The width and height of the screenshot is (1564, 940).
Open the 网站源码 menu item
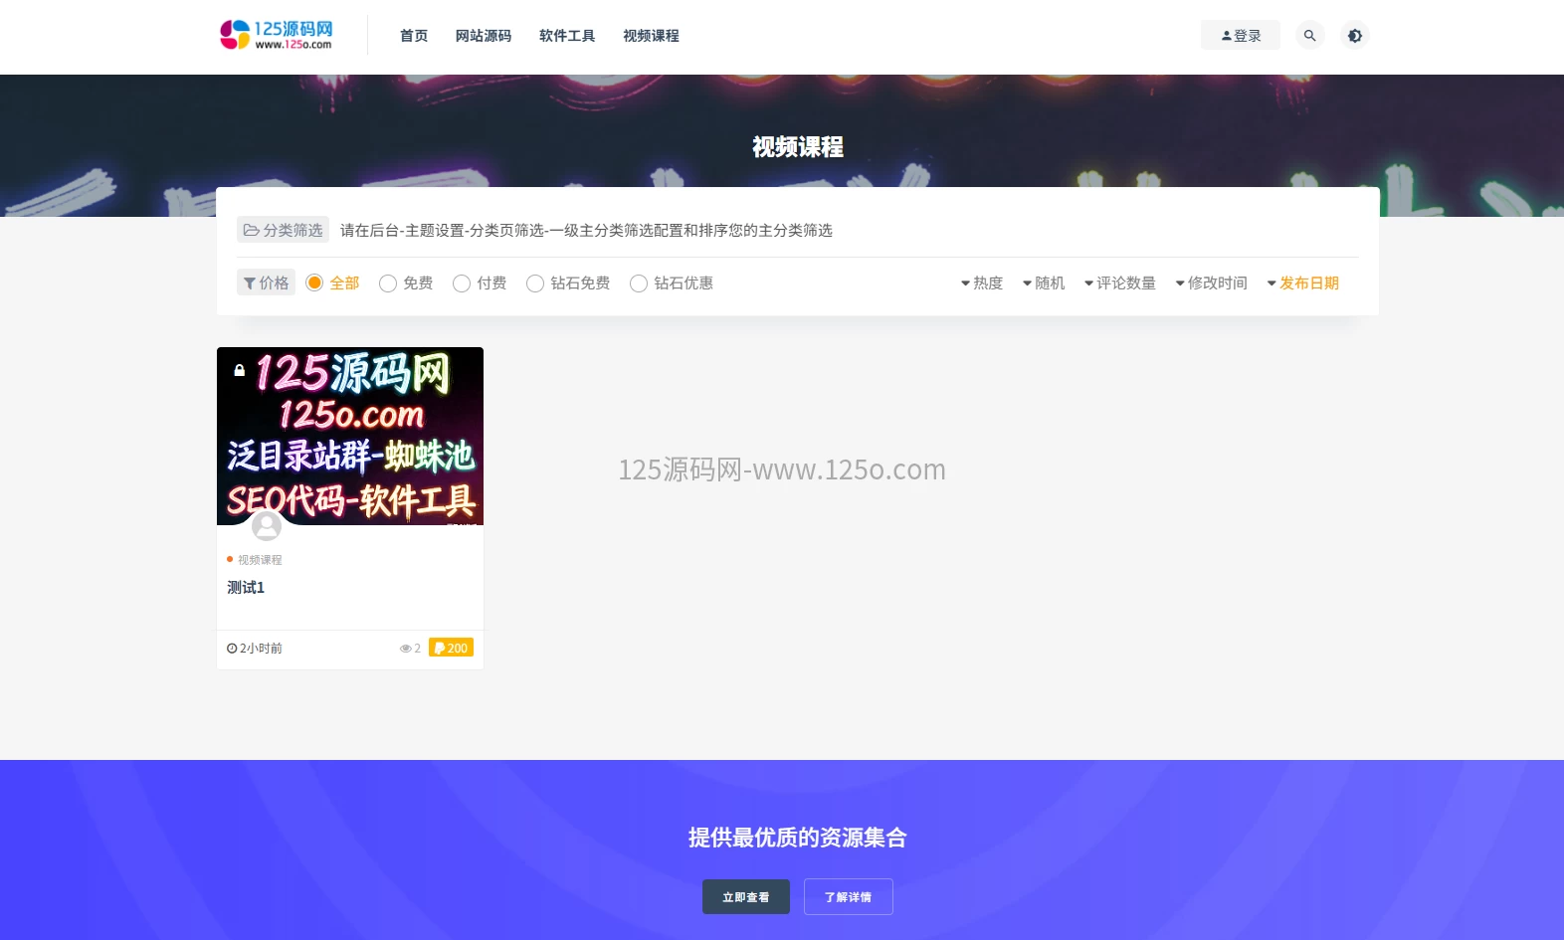(483, 36)
